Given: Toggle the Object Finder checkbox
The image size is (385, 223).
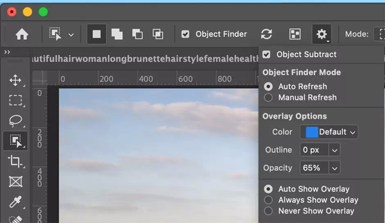Looking at the screenshot, I should (185, 34).
